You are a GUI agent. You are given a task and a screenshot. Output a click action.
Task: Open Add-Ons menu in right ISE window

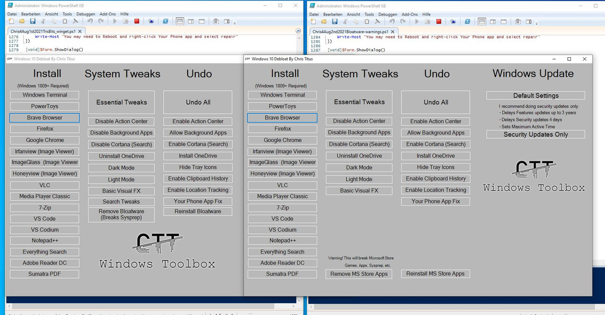click(x=410, y=14)
